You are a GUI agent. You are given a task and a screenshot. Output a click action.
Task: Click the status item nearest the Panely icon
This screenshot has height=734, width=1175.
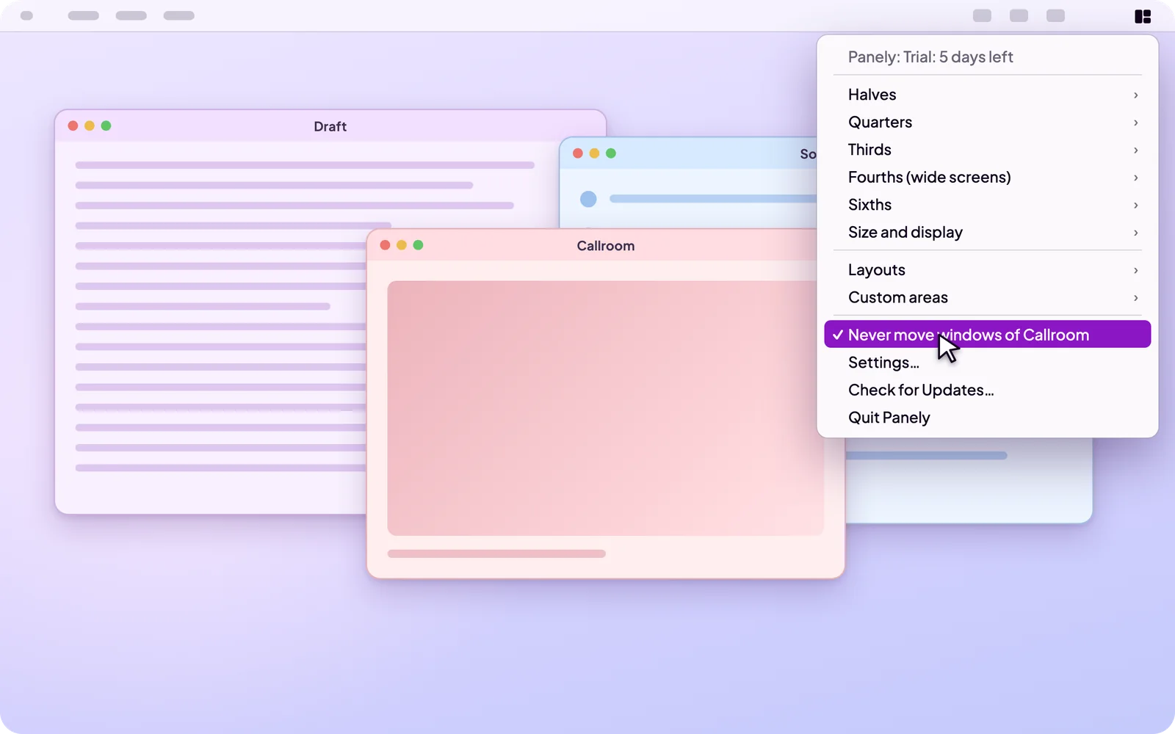click(x=1056, y=15)
